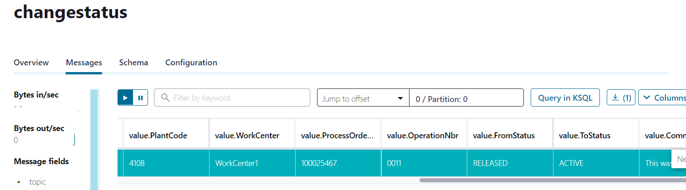Select the Messages tab
The image size is (686, 190).
click(84, 63)
